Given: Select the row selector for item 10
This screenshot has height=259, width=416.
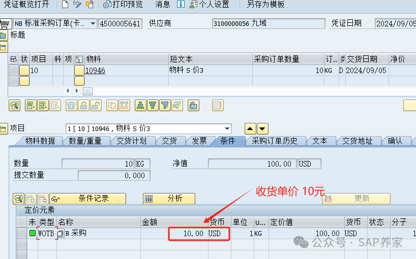Looking at the screenshot, I should tap(14, 71).
